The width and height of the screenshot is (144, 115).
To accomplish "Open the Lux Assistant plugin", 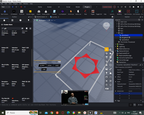I will click(62, 12).
